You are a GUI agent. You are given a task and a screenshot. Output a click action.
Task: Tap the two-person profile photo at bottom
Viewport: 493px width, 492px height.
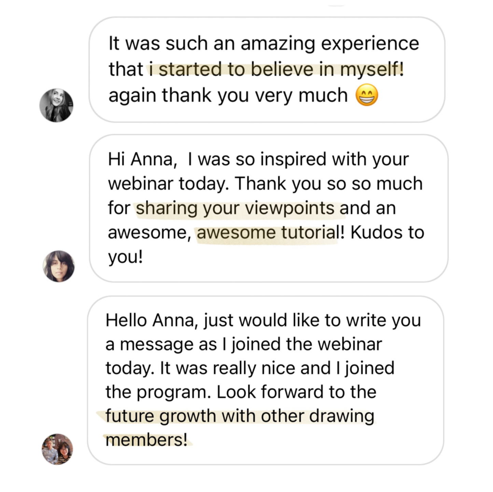point(57,449)
